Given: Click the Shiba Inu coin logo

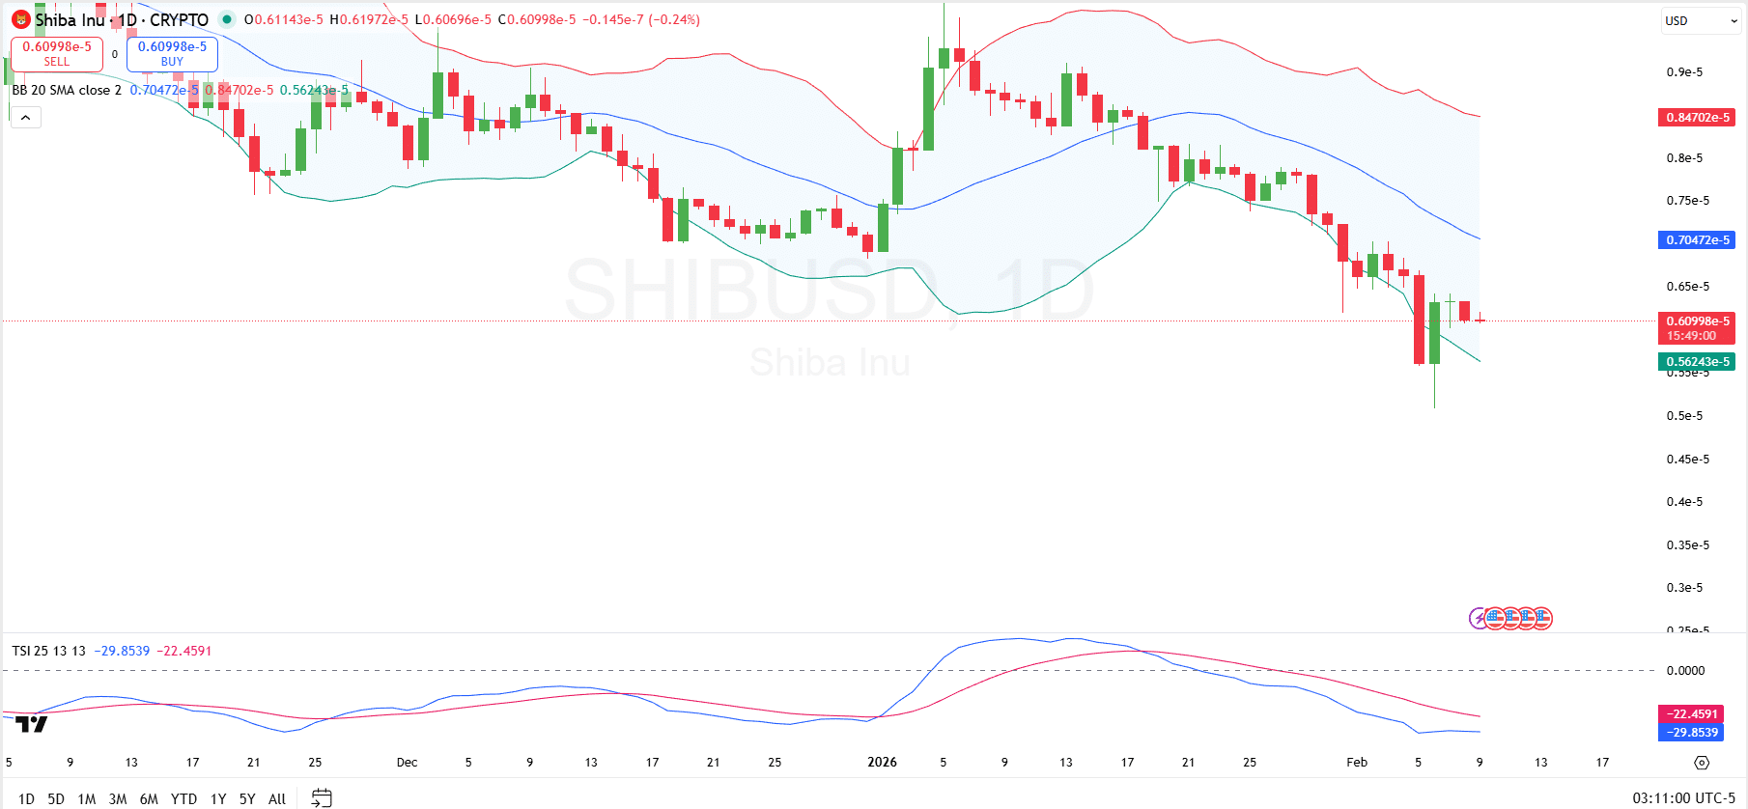Looking at the screenshot, I should pos(20,19).
